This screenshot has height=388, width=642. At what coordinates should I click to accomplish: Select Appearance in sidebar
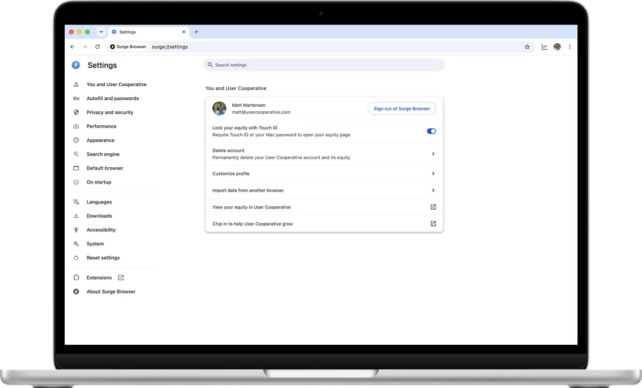pos(100,140)
